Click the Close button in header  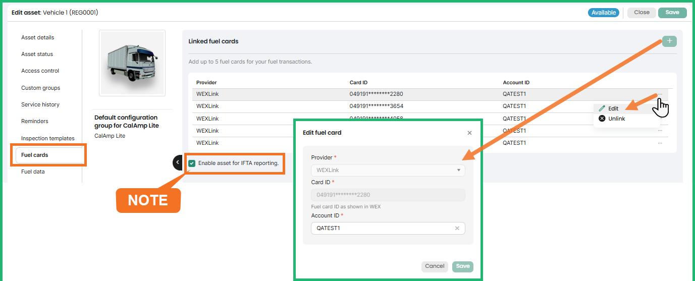coord(641,13)
